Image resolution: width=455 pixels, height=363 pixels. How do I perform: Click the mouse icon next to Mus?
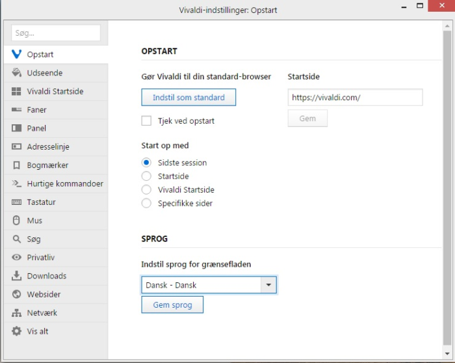pyautogui.click(x=16, y=220)
